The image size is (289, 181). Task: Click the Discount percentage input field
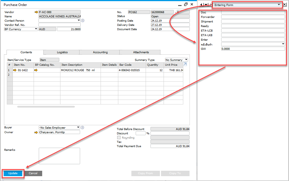(141, 133)
